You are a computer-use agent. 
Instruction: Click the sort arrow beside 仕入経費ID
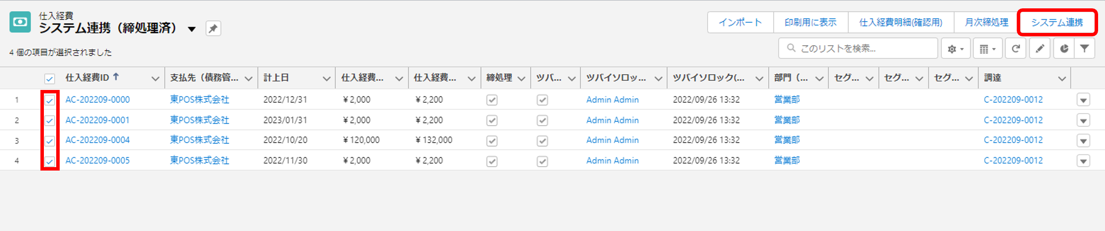click(116, 77)
